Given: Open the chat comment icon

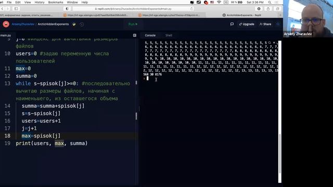Looking at the screenshot, I should pos(232,24).
